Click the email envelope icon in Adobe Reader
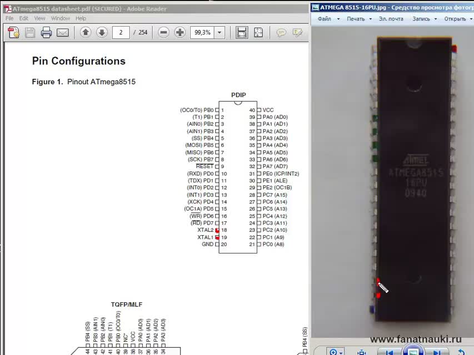Viewport: 474px width, 355px height. (x=63, y=32)
